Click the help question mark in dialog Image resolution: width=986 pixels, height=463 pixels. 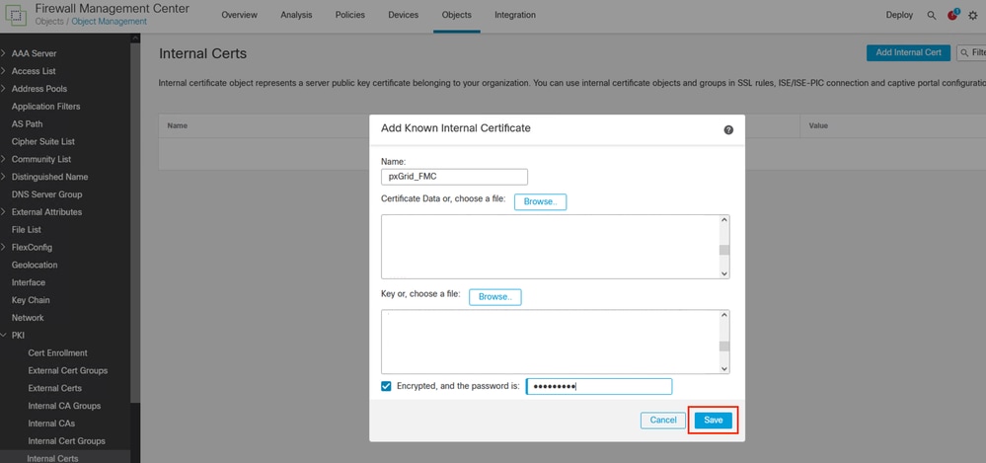click(728, 129)
